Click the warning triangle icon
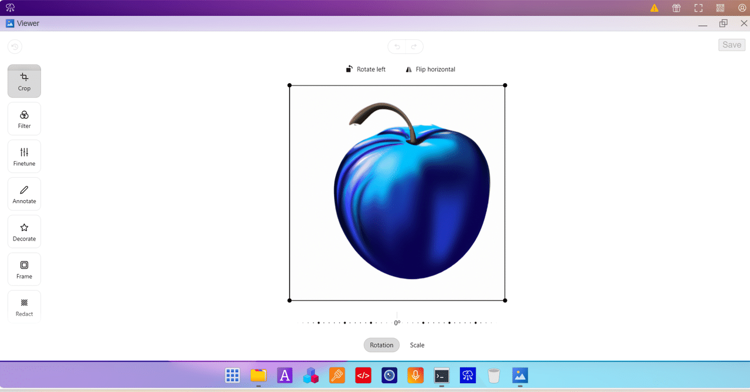 click(x=654, y=8)
